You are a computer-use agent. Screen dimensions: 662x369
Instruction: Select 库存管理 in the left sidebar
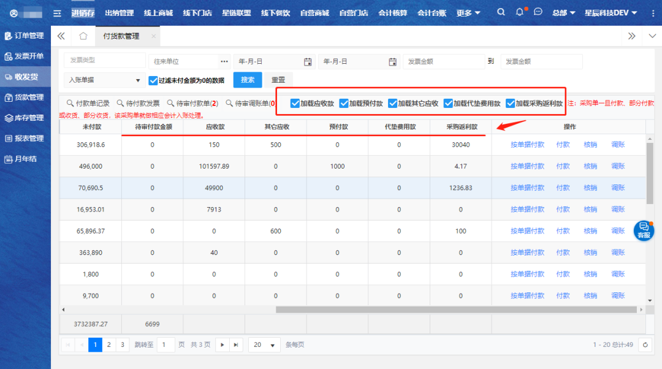pyautogui.click(x=25, y=118)
